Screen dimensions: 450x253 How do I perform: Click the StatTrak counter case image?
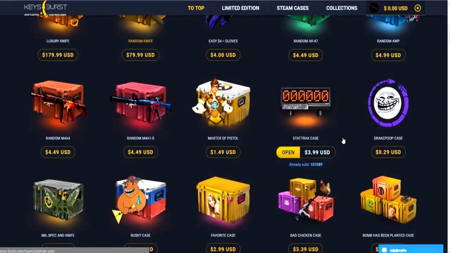(x=306, y=102)
